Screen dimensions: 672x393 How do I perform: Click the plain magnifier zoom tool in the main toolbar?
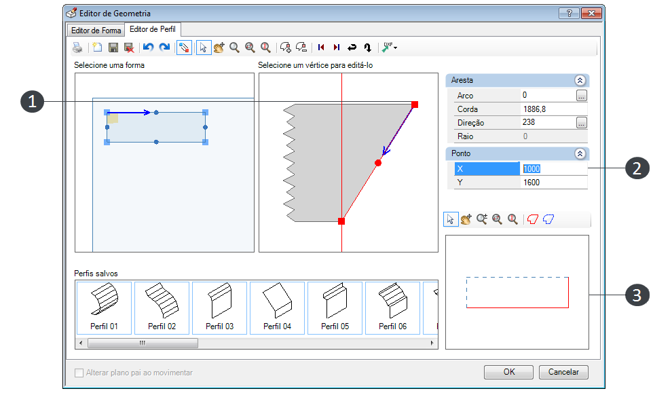(234, 48)
